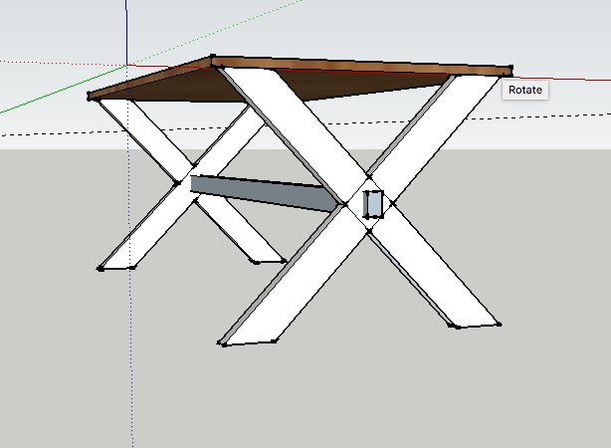Select the front X-leg's bottom-right foot

[x=475, y=322]
